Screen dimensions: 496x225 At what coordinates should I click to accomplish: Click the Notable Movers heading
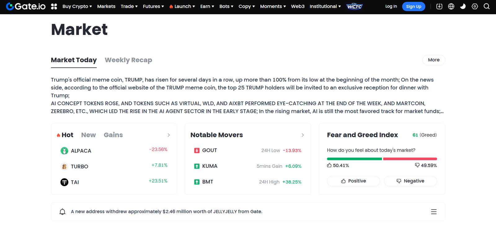click(217, 135)
